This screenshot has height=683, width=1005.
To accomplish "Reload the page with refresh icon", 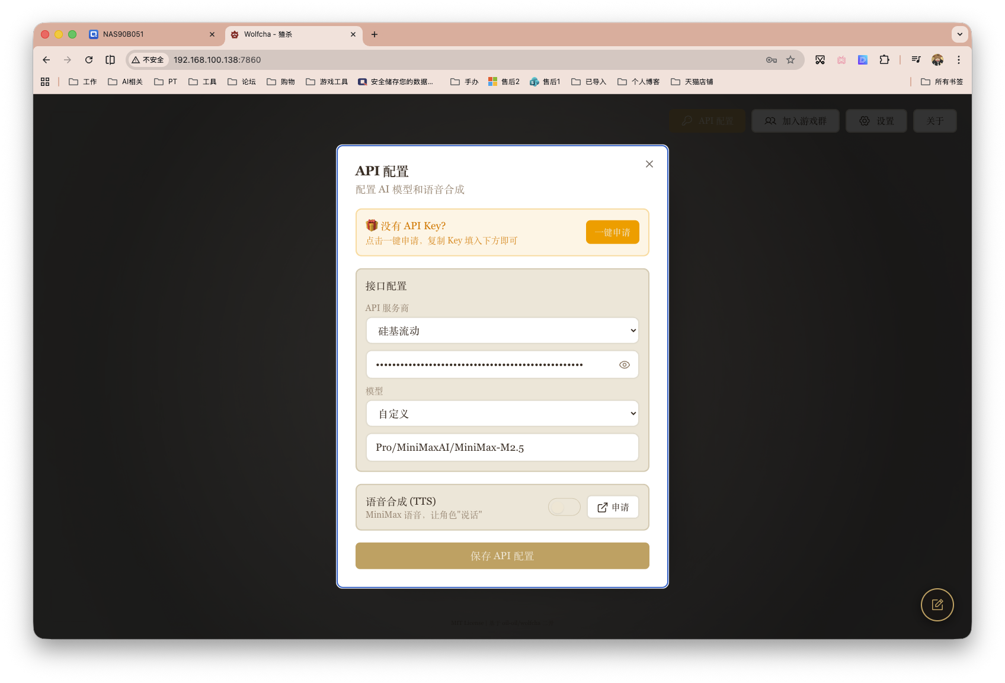I will (x=89, y=60).
